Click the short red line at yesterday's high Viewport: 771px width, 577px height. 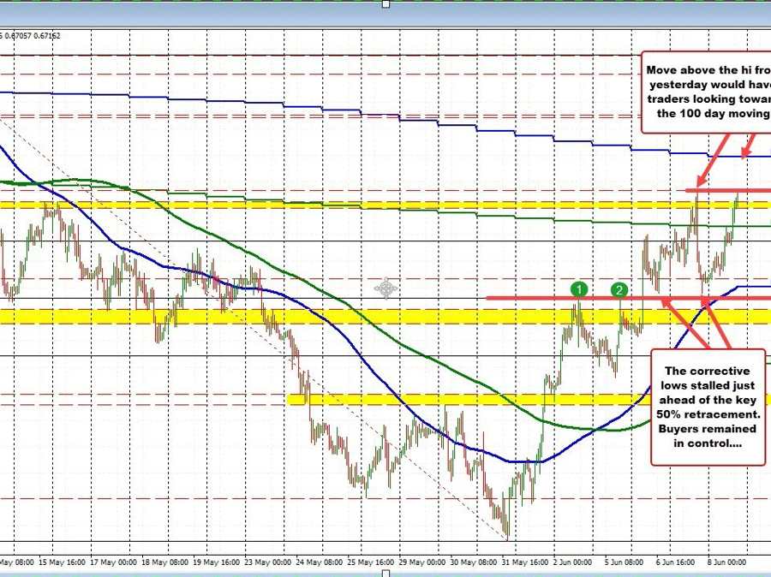point(728,189)
